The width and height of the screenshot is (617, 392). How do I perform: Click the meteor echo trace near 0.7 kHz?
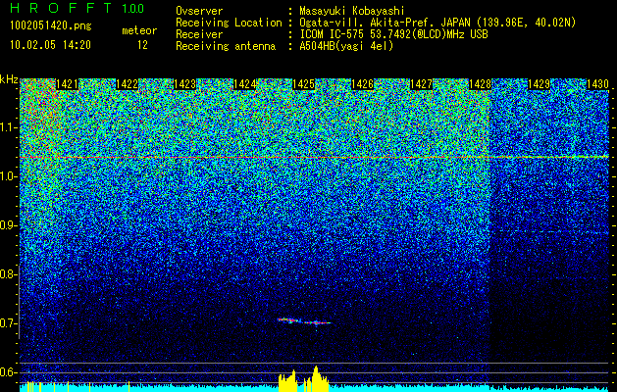(304, 321)
